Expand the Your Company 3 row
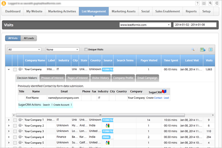 (x=9, y=131)
